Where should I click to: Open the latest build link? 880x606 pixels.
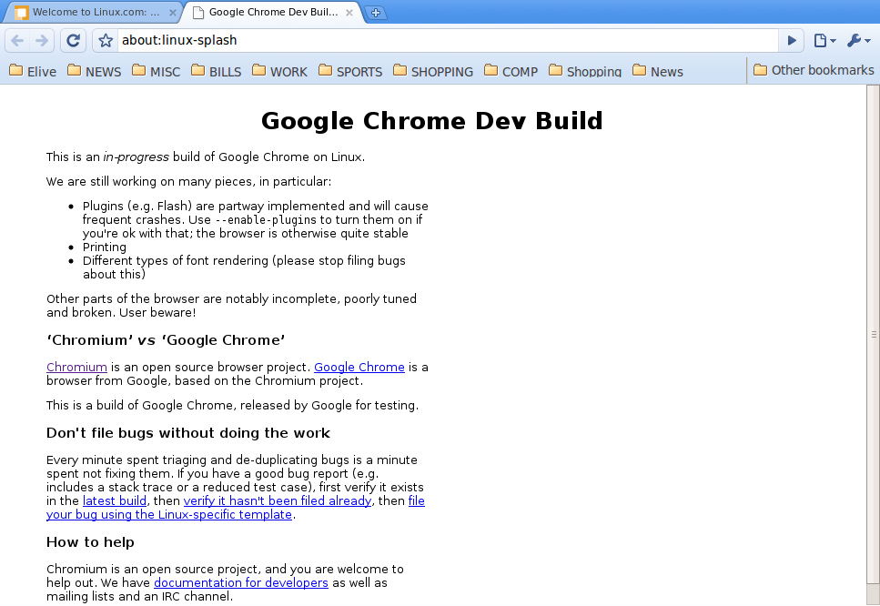click(x=115, y=500)
